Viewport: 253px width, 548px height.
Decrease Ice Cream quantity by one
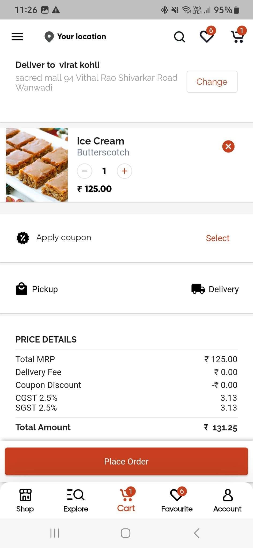pyautogui.click(x=85, y=171)
